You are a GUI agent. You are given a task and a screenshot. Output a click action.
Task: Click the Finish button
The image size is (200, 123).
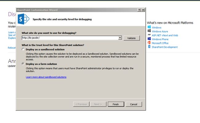pos(116,104)
